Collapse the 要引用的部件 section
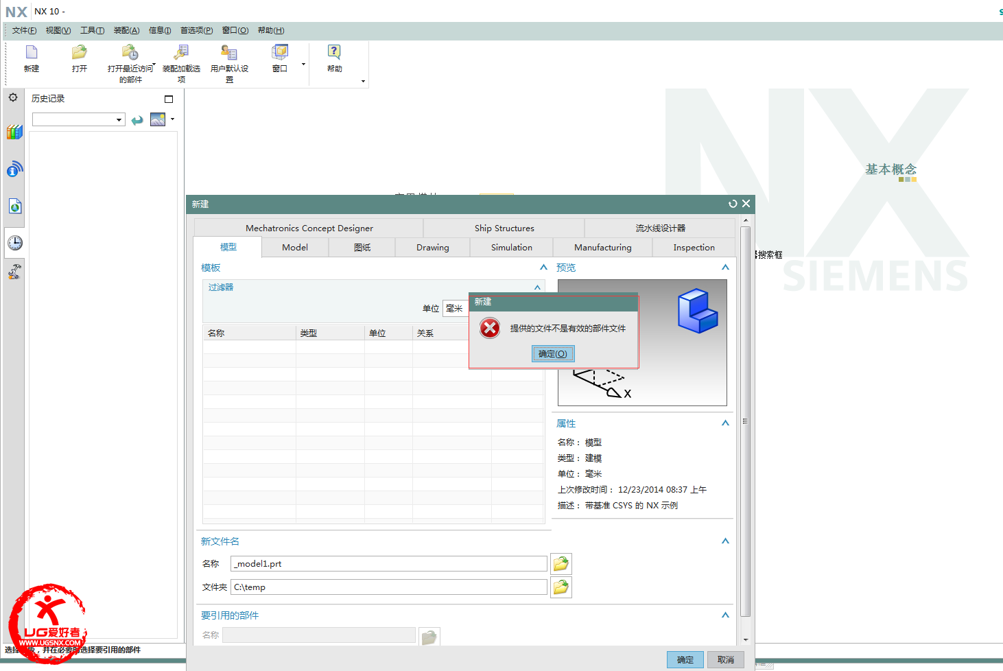The height and width of the screenshot is (671, 1003). 725,615
